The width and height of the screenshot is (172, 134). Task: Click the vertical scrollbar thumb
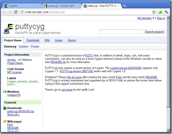168,63
